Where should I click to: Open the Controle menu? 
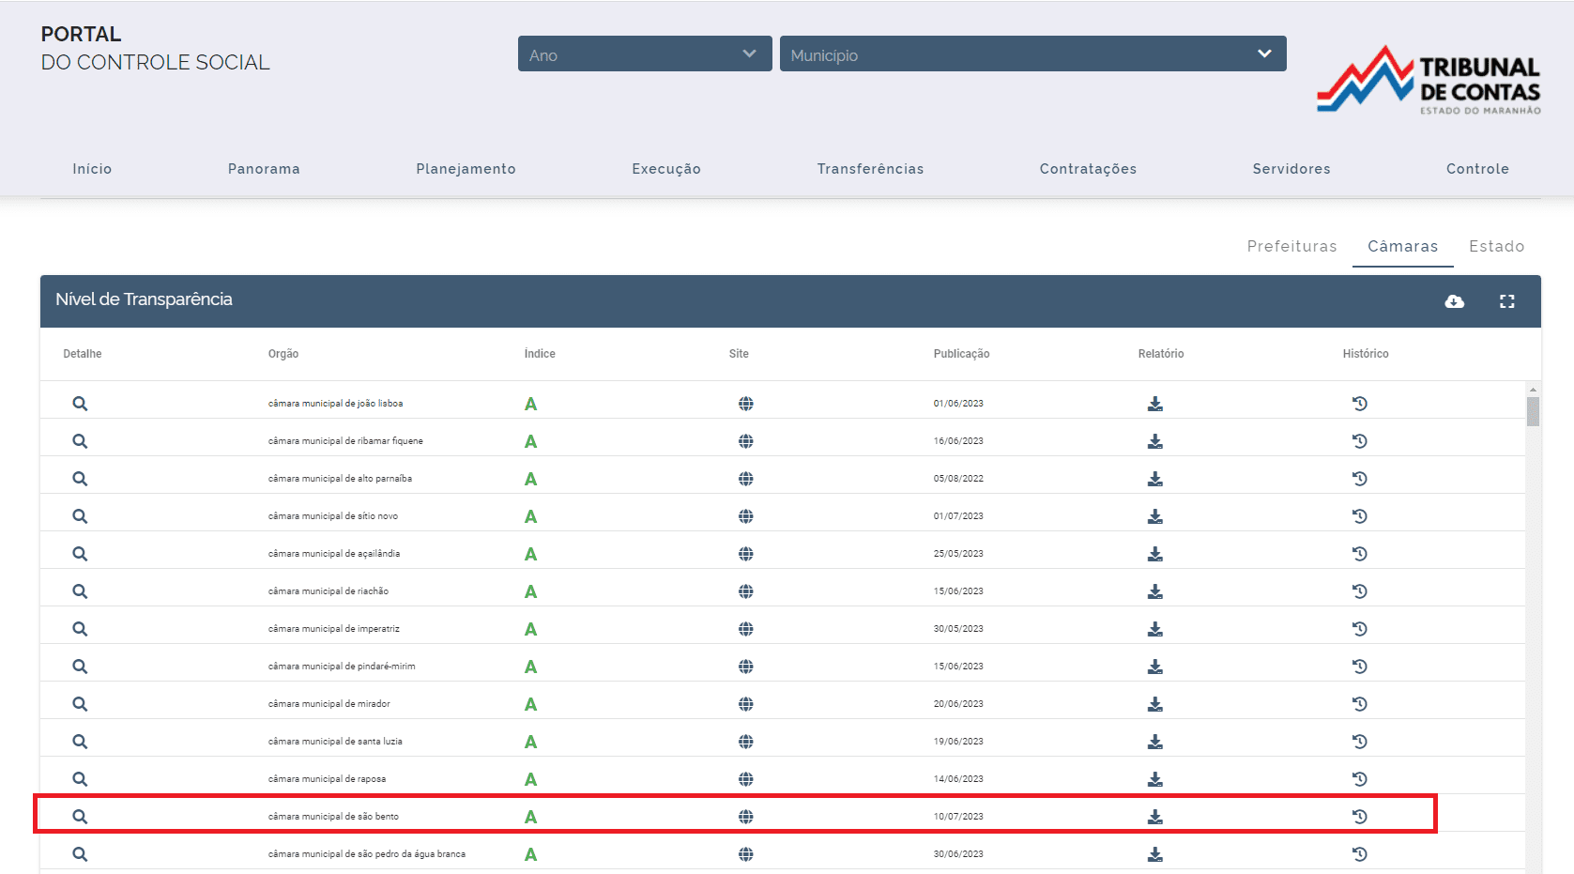point(1477,169)
